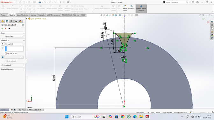Enable the Direction 2 checkbox
Viewport: 214px width, 120px height.
pos(2,65)
